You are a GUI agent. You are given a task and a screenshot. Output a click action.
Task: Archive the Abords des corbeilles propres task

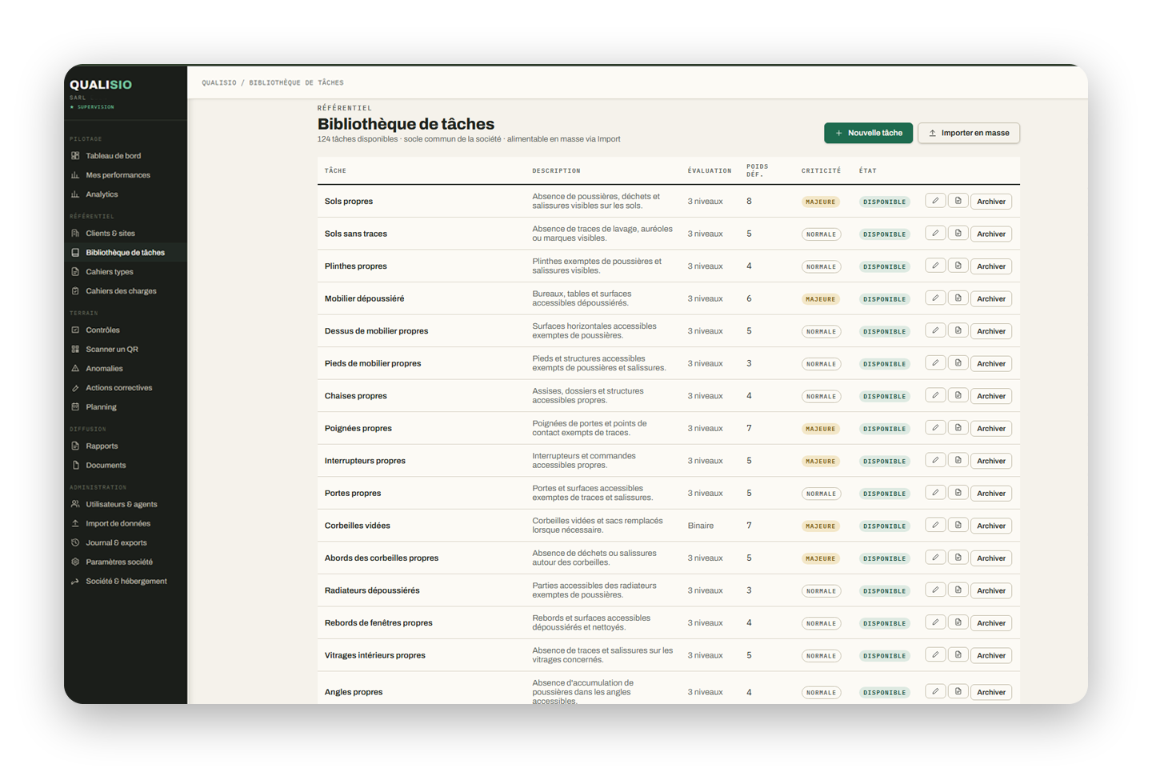tap(990, 558)
